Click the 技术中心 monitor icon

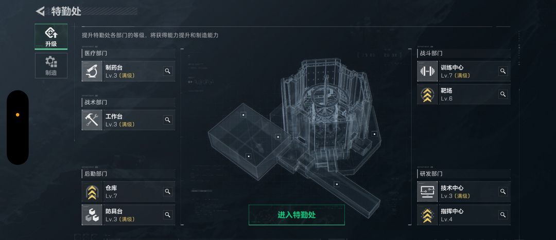coord(427,192)
